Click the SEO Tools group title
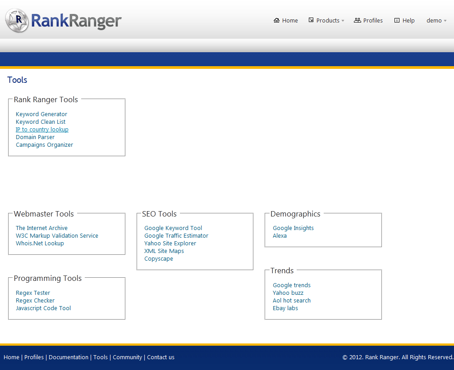Image resolution: width=454 pixels, height=370 pixels. point(159,214)
